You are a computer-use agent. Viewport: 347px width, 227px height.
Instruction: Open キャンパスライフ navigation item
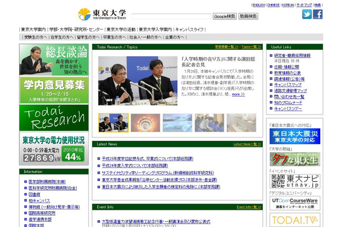[x=189, y=30]
